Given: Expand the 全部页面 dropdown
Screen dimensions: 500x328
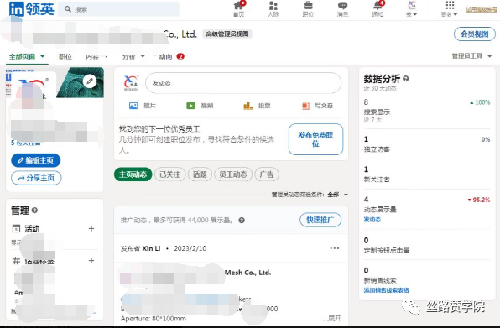Looking at the screenshot, I should click(27, 56).
